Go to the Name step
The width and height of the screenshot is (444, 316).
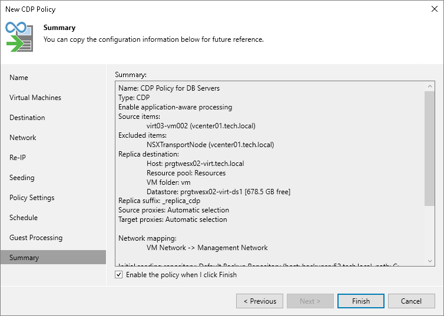(x=19, y=78)
